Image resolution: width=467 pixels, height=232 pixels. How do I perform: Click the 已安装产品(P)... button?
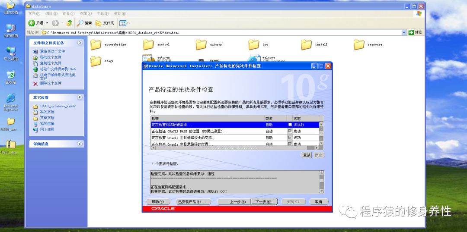193,202
